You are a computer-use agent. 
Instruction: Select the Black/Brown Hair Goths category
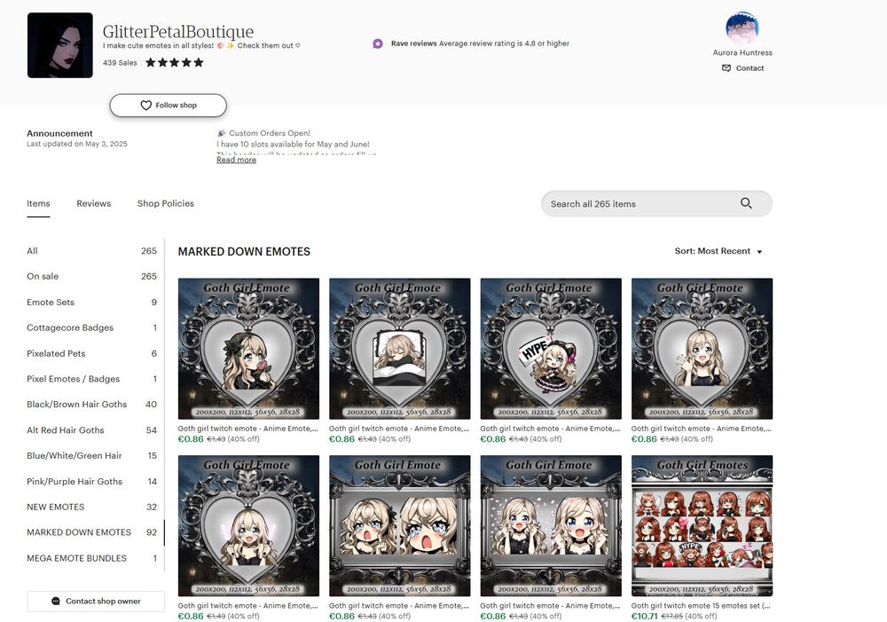[91, 404]
